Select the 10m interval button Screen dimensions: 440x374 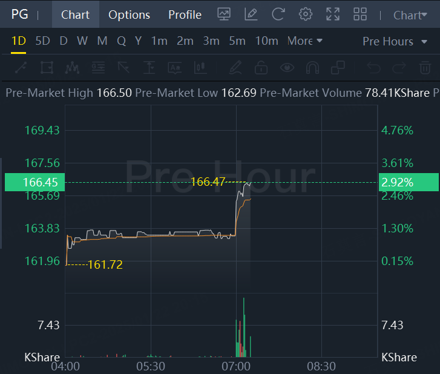266,41
